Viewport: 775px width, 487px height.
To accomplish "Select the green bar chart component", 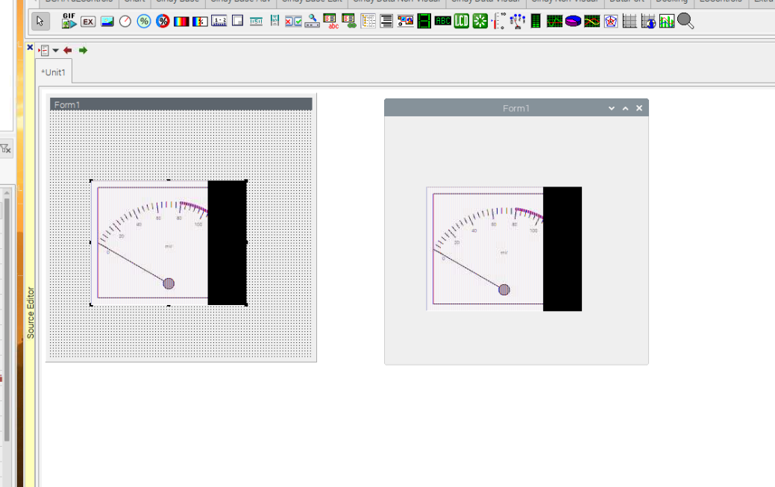I will click(666, 22).
